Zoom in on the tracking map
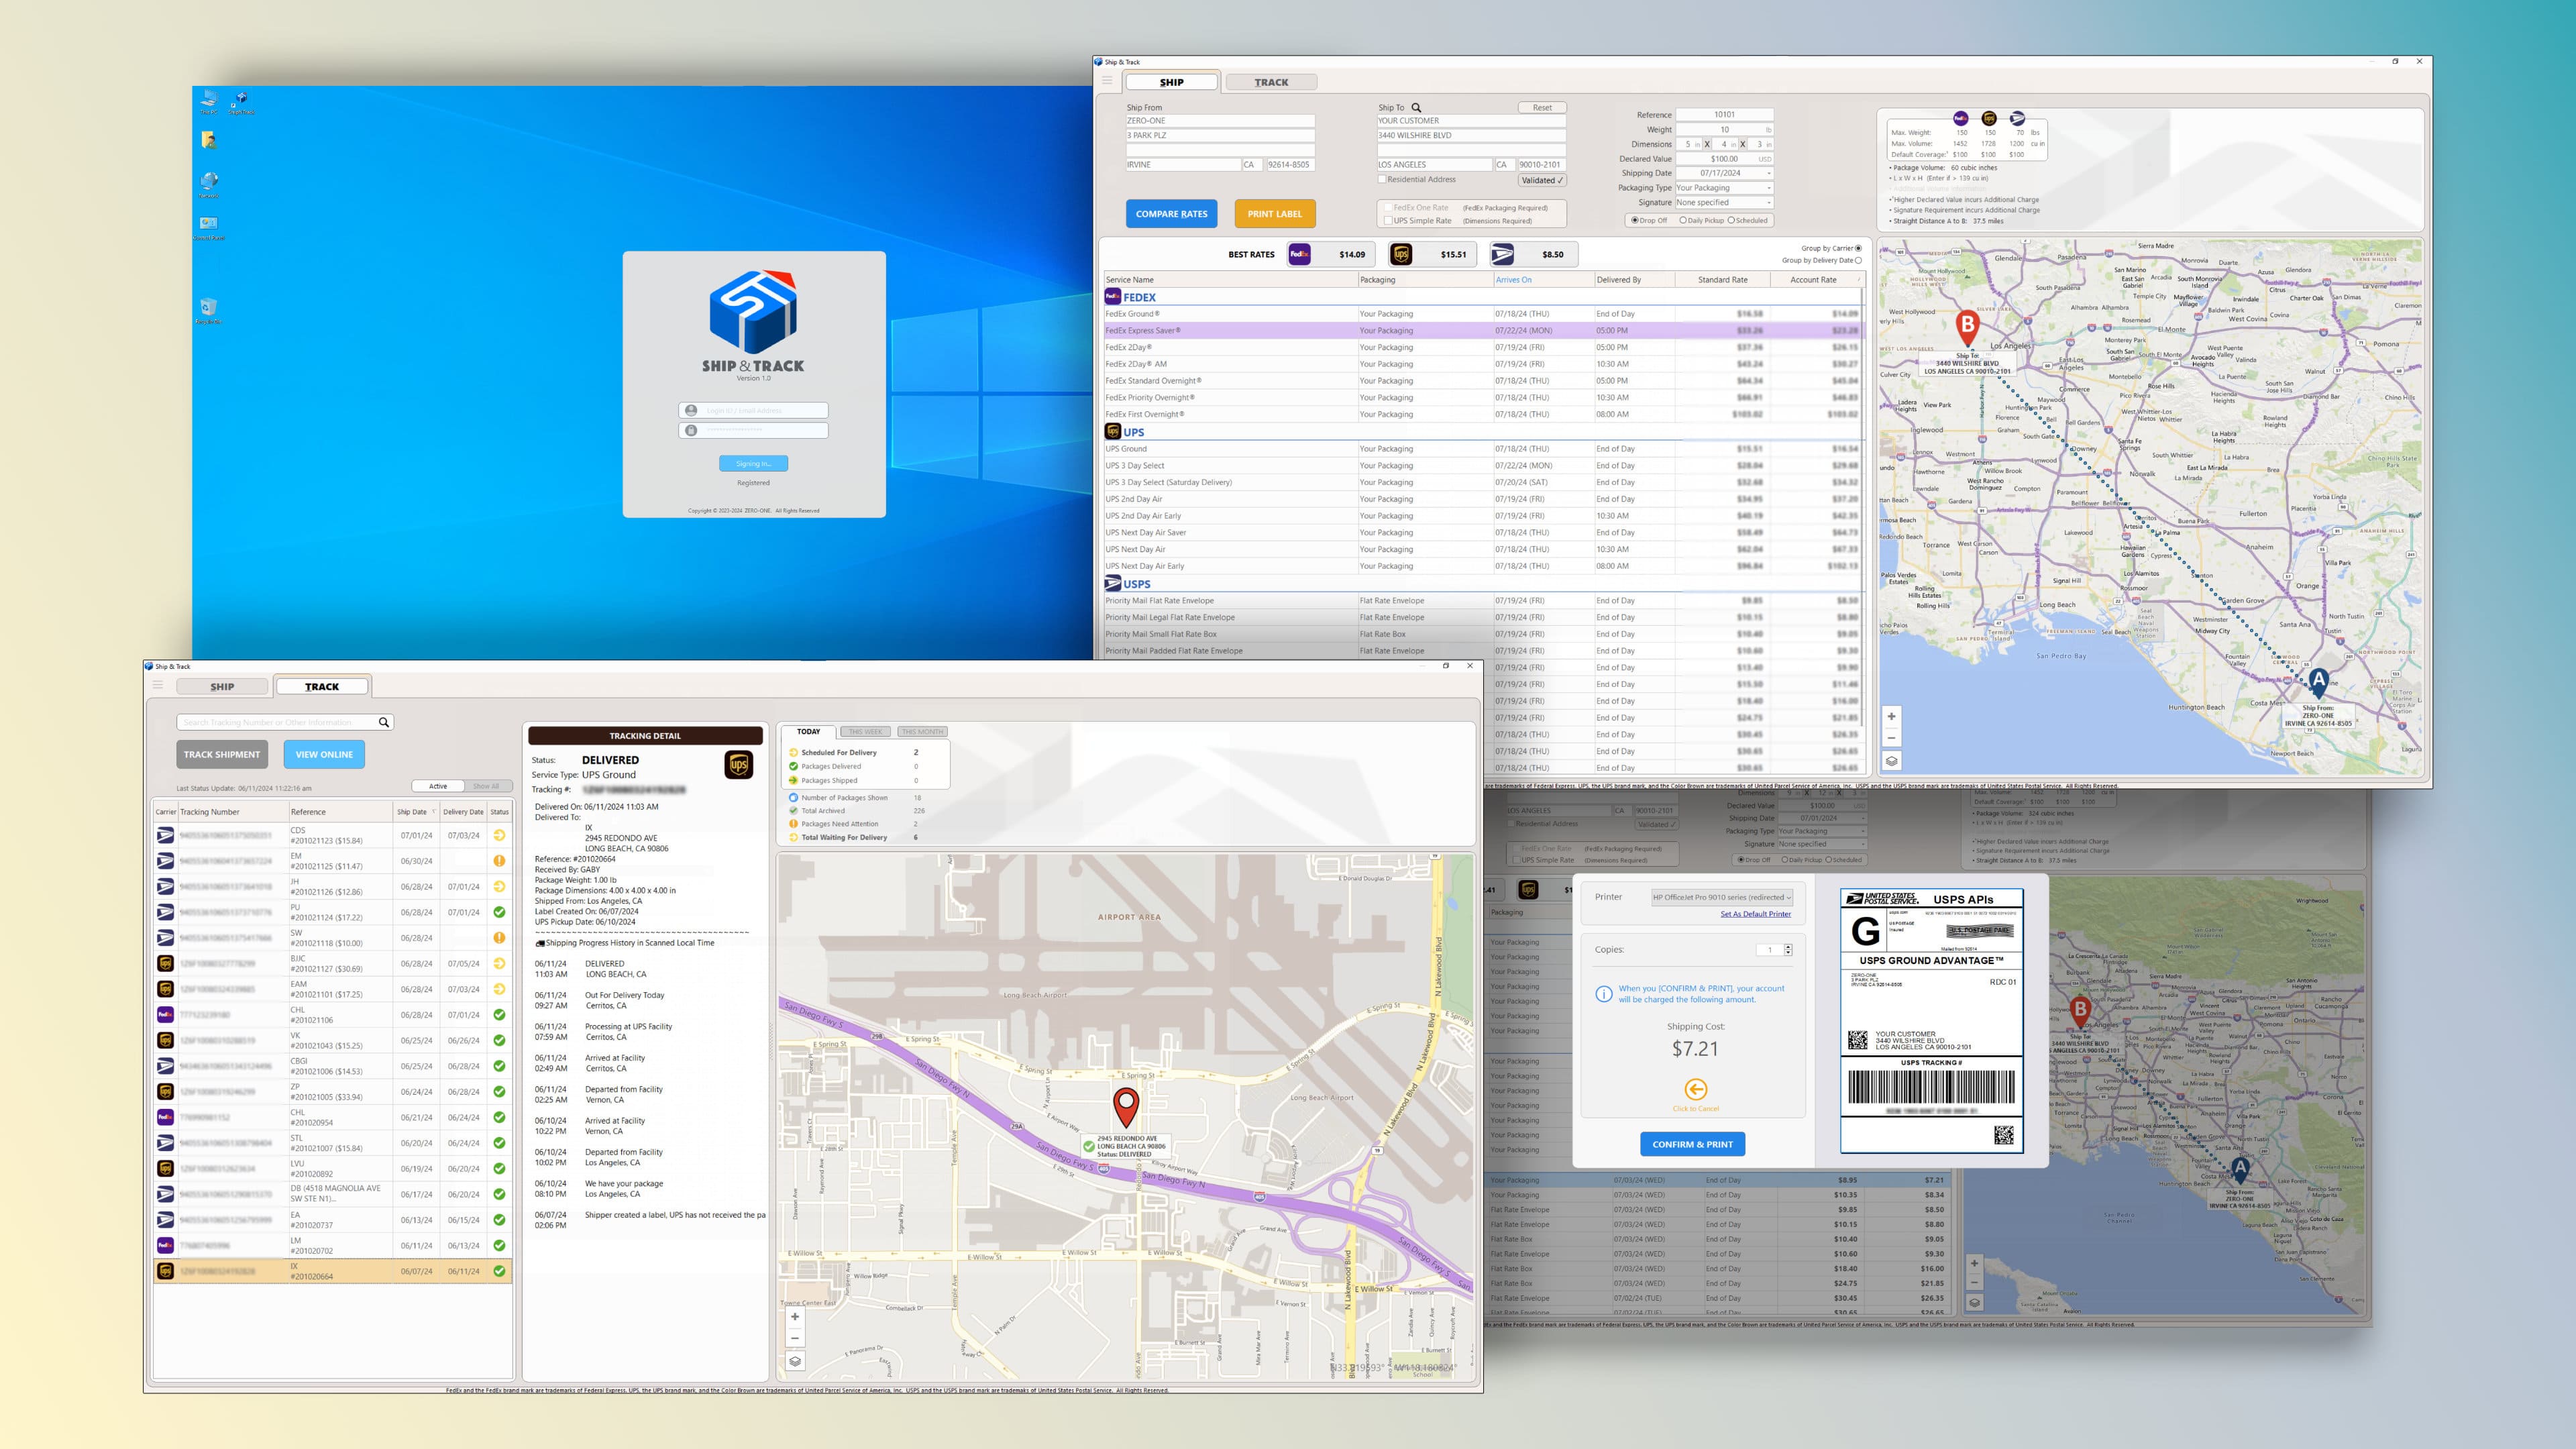 click(795, 1317)
